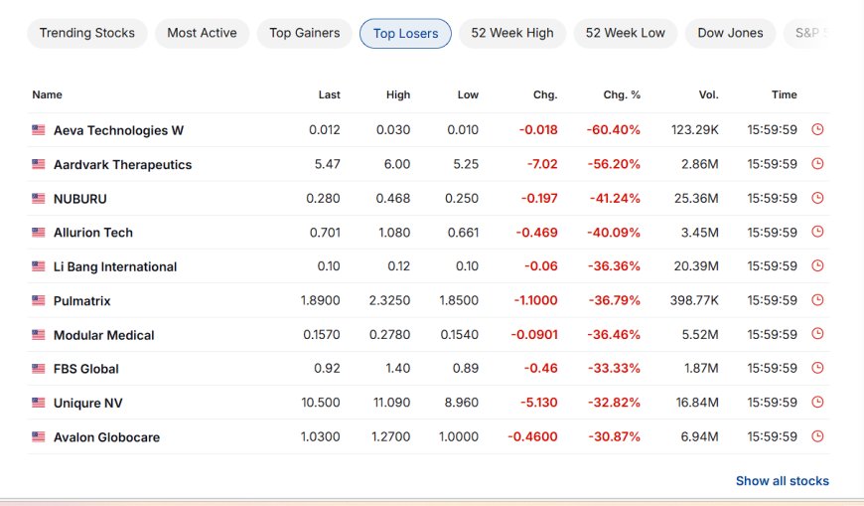Click the 10.500 last price value
The image size is (864, 506).
(x=321, y=403)
